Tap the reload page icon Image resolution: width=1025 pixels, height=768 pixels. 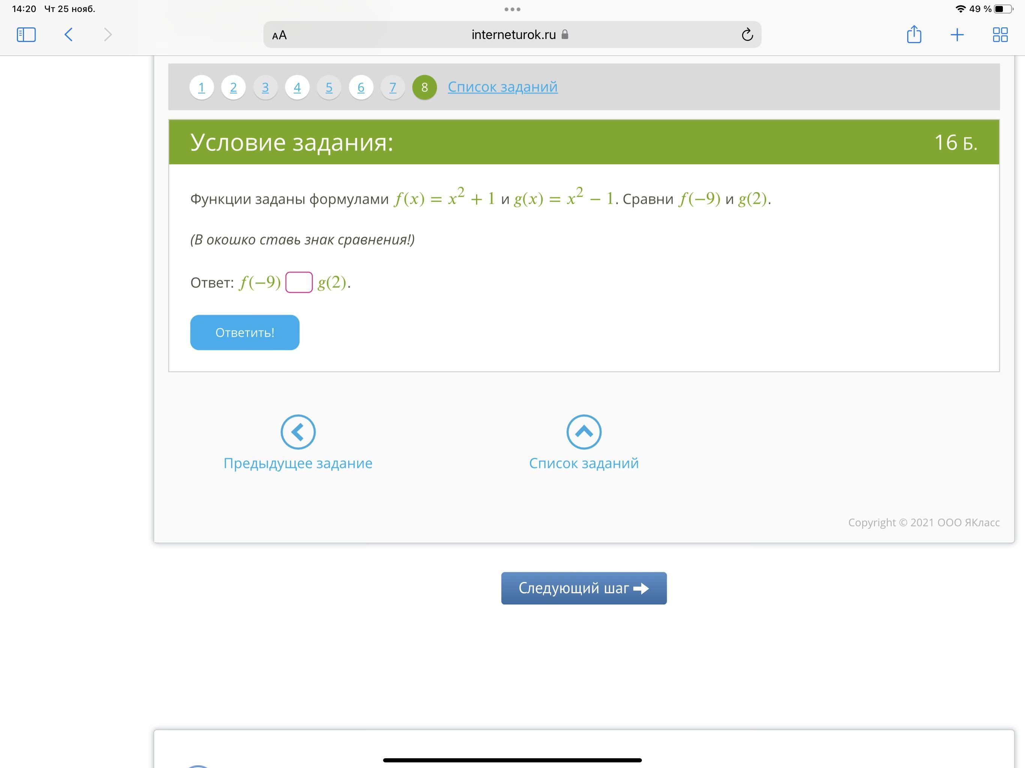pos(747,35)
